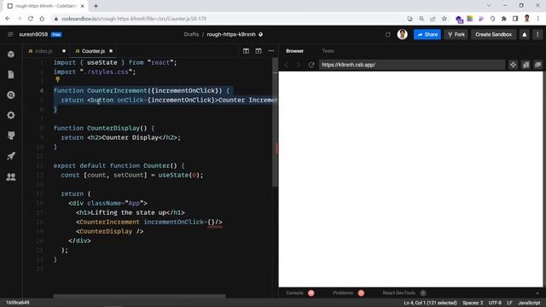
Task: Click the Spaces: 2 status item
Action: pos(473,303)
